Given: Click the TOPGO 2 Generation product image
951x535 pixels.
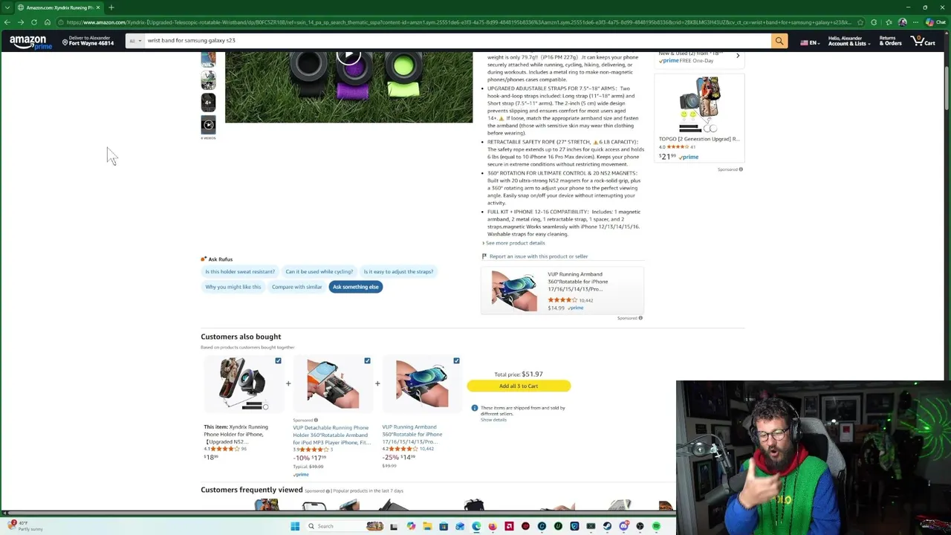Looking at the screenshot, I should 699,104.
